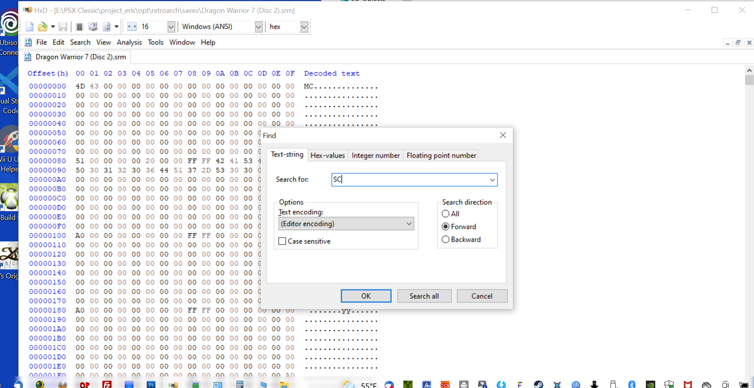Open the Text encoding dropdown
754x388 pixels.
[x=346, y=224]
